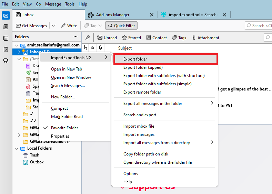Select the folder named with double checkmarks
This screenshot has width=272, height=194.
(x=30, y=121)
